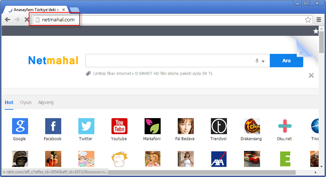Click the netmahal.com address bar

click(173, 19)
